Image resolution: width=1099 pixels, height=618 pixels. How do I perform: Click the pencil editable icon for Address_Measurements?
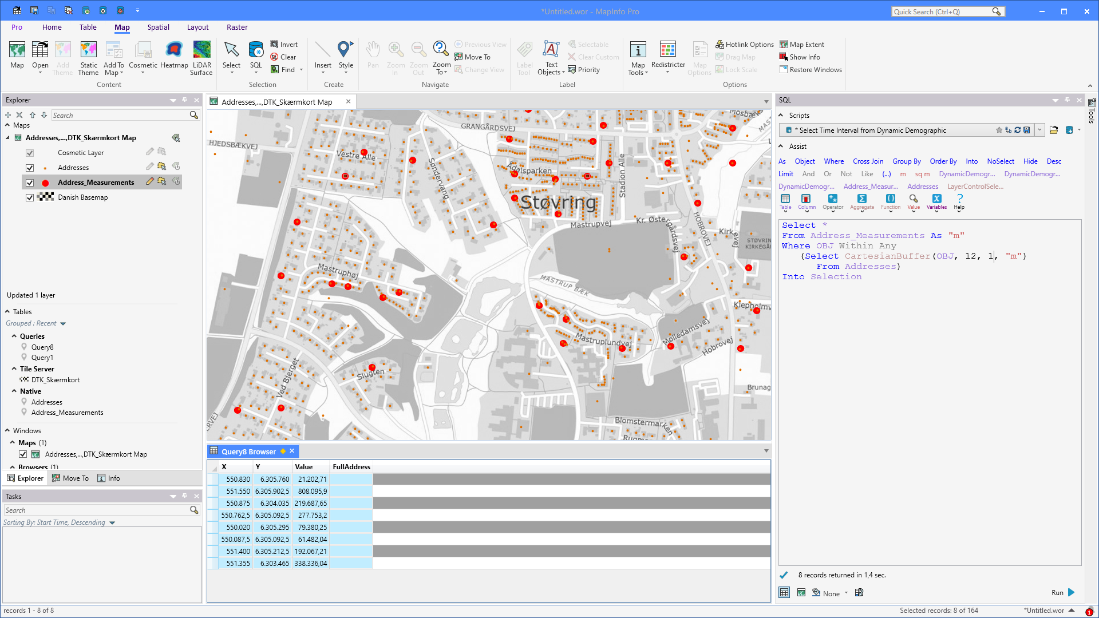click(149, 181)
